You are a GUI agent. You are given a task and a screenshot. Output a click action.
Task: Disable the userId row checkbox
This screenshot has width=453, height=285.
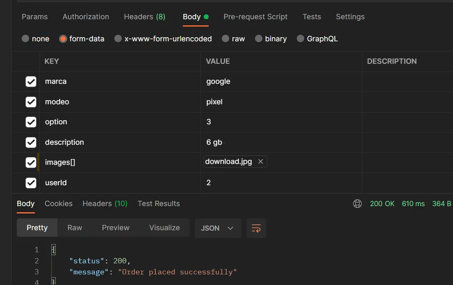(x=31, y=183)
